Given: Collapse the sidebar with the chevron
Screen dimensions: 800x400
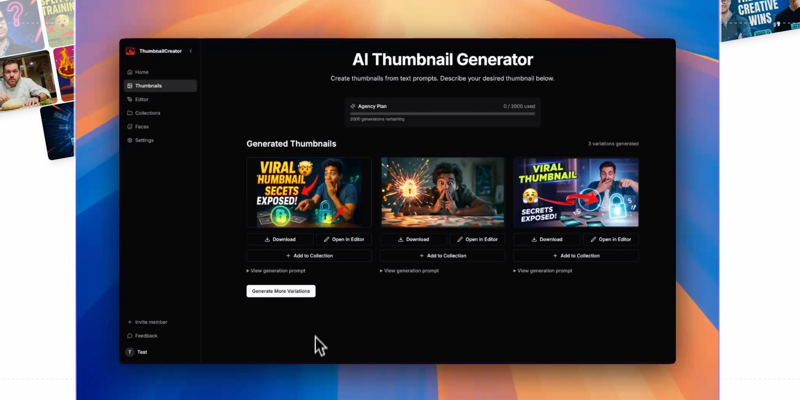Looking at the screenshot, I should pos(191,51).
